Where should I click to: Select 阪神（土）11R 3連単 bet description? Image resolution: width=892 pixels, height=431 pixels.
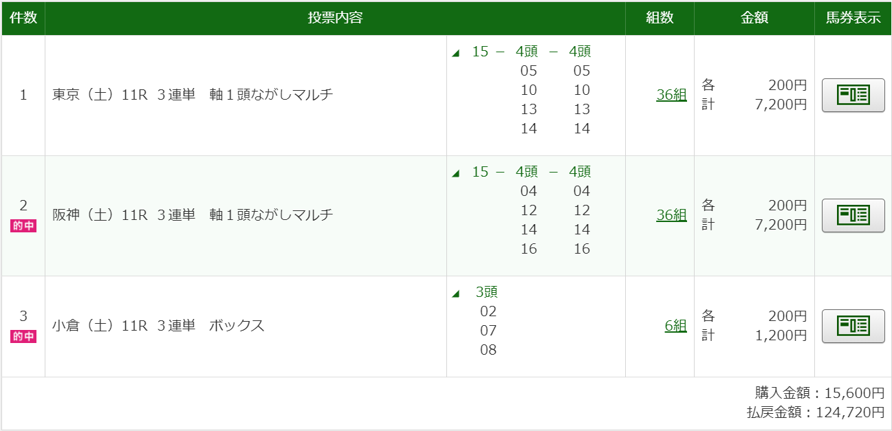193,215
